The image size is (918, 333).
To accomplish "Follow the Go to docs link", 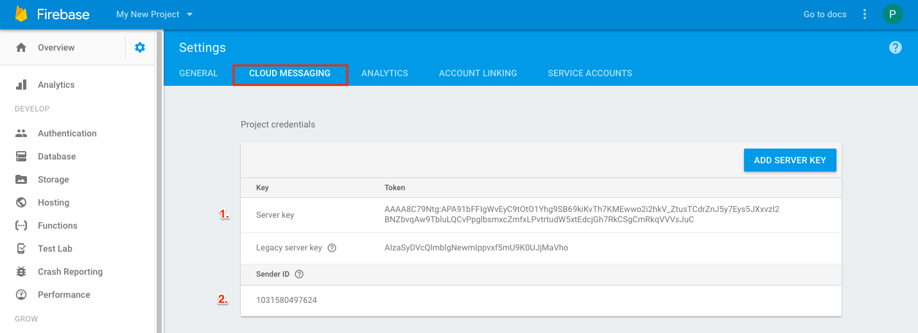I will point(825,14).
